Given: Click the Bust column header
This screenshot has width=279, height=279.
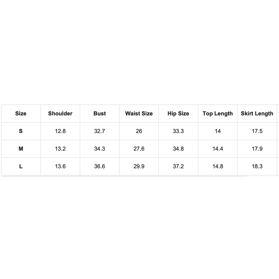Looking at the screenshot, I should (100, 114).
